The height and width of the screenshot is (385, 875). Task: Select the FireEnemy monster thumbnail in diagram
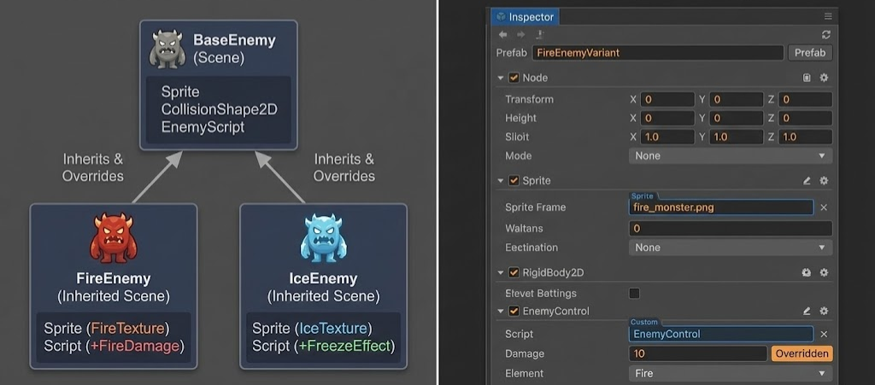coord(114,238)
